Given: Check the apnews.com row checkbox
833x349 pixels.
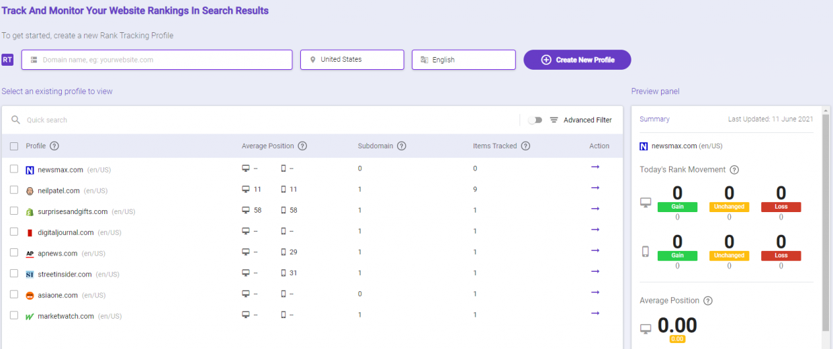Looking at the screenshot, I should [14, 252].
